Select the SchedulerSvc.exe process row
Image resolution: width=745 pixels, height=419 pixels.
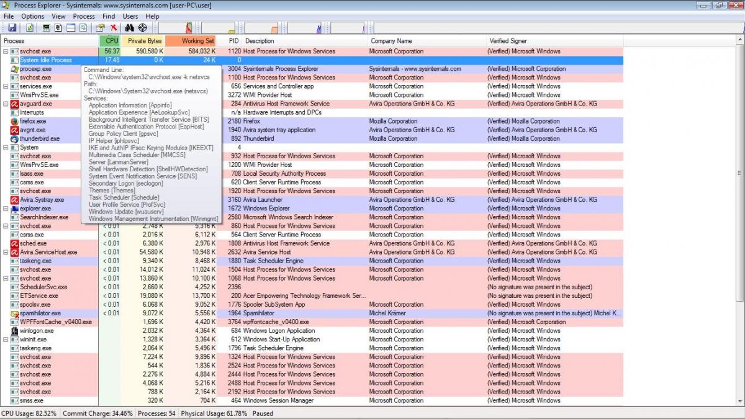coord(311,287)
